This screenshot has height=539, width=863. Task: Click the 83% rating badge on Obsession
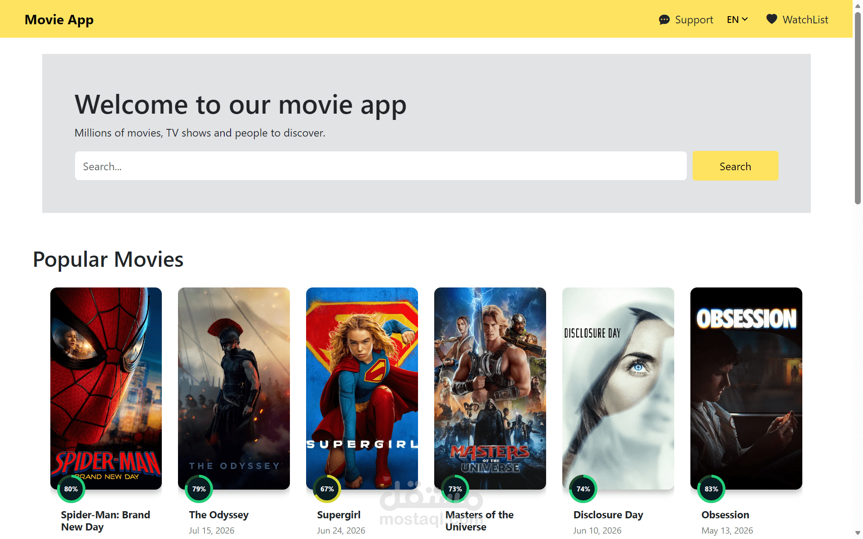pos(712,489)
